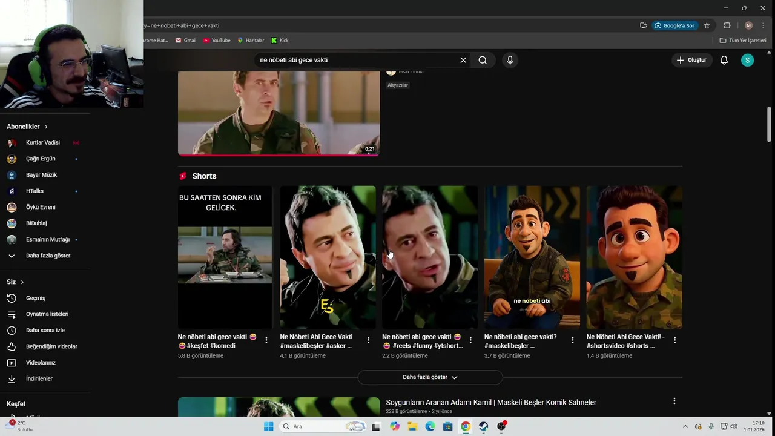Image resolution: width=775 pixels, height=436 pixels.
Task: Open Windows Start menu
Action: tap(268, 426)
